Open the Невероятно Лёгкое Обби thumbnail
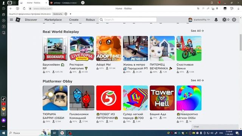Screen dimensions: 242x136 coord(189,98)
